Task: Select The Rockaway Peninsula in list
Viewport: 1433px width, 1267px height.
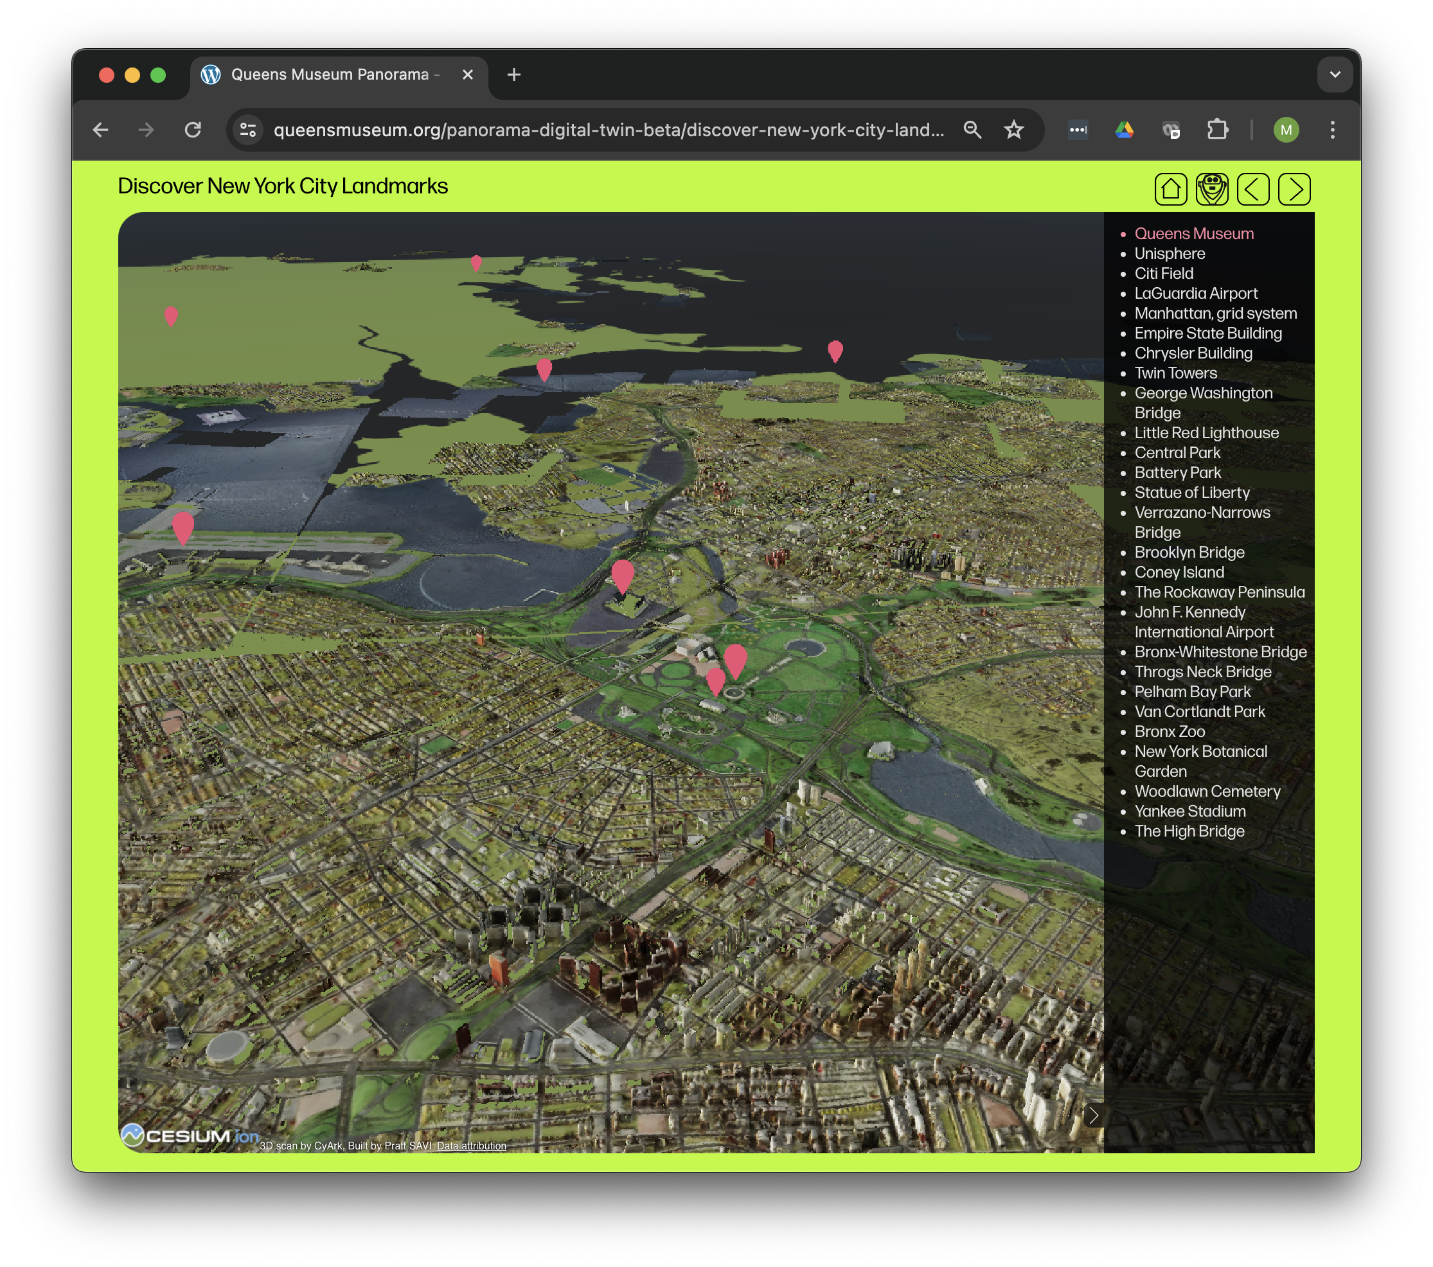Action: coord(1220,592)
